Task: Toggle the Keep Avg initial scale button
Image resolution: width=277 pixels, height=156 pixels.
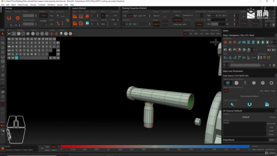Action: 177,20
